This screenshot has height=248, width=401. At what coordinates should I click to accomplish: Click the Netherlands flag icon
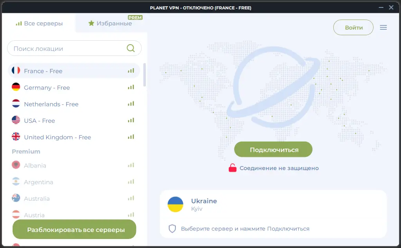[16, 104]
